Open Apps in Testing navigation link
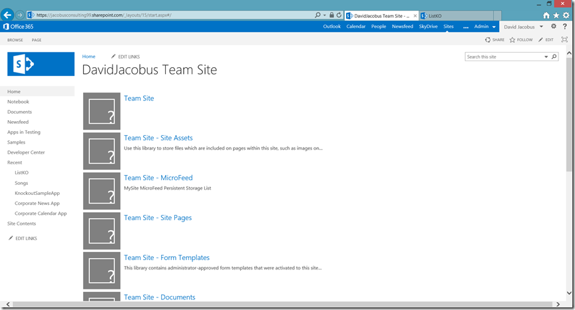Image resolution: width=575 pixels, height=310 pixels. point(24,132)
